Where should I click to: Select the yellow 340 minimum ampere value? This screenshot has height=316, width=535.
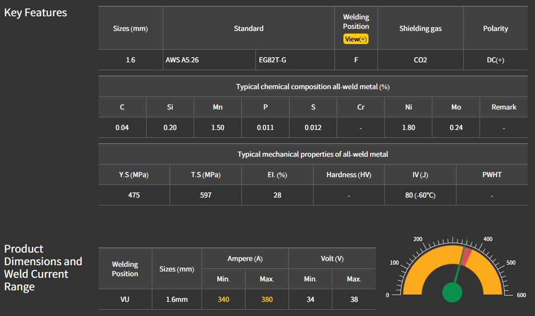pyautogui.click(x=224, y=300)
